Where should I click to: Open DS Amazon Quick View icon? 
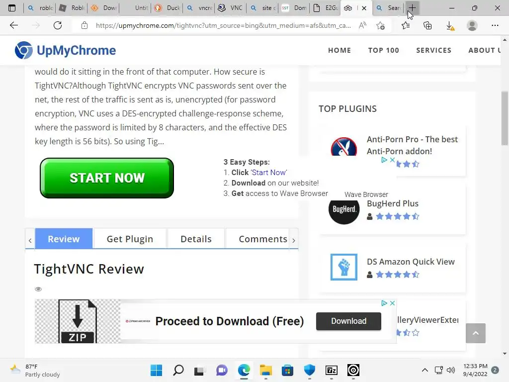point(344,267)
